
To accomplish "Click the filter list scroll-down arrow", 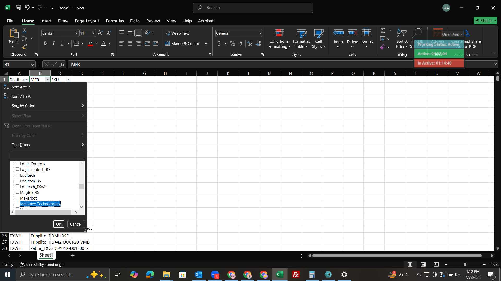I will pyautogui.click(x=82, y=207).
